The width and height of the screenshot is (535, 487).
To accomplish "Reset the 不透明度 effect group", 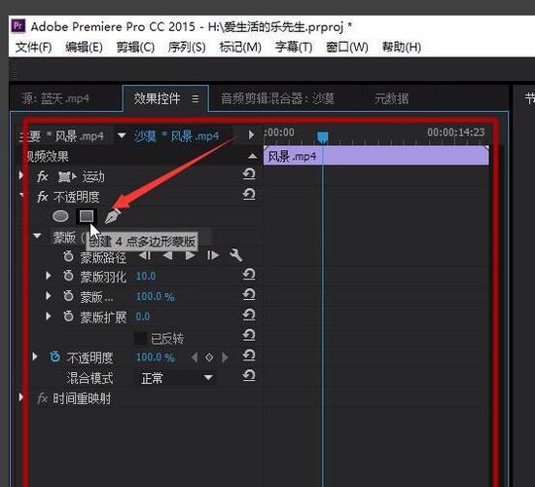I will click(x=249, y=194).
